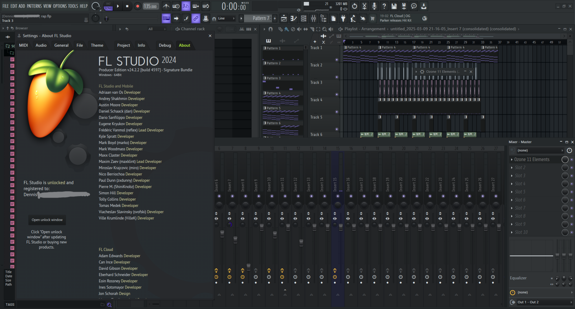
Task: Arm the red Record button
Action: 138,6
